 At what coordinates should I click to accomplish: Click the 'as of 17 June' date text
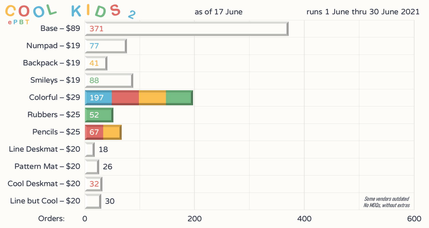[x=218, y=12]
